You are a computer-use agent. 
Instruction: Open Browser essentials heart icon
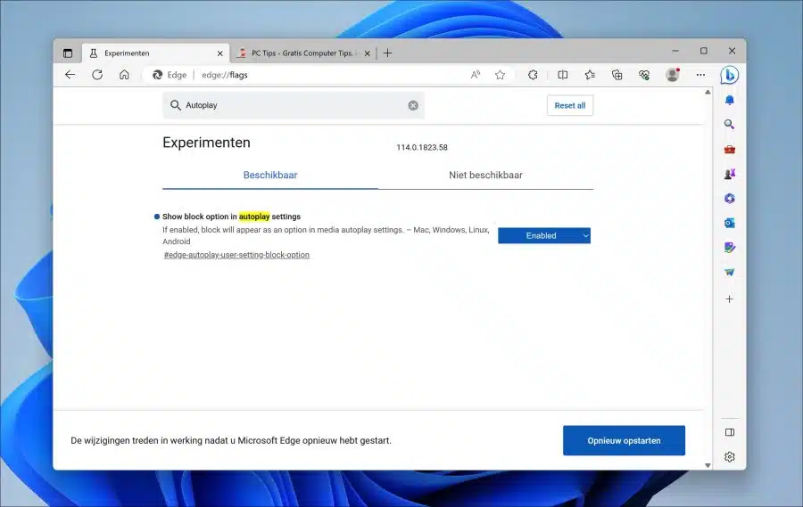[x=644, y=75]
